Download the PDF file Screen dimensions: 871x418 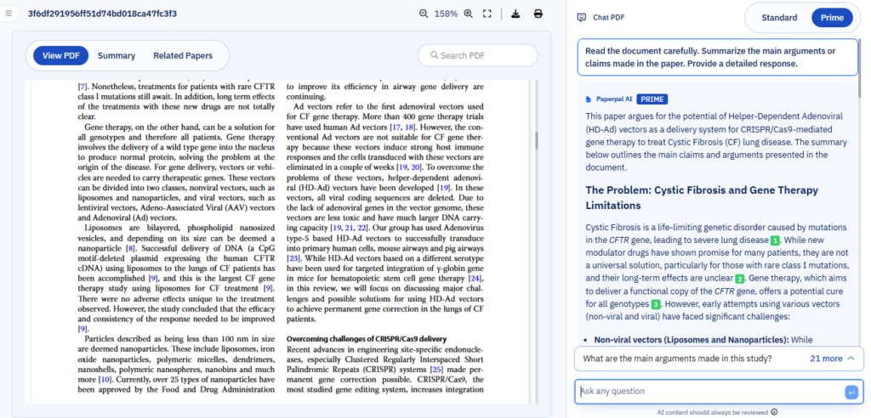515,14
